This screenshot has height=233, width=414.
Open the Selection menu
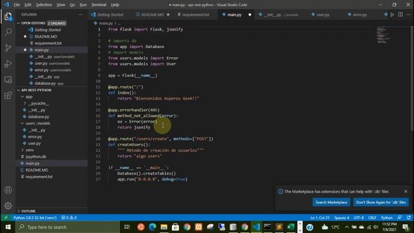pyautogui.click(x=44, y=5)
